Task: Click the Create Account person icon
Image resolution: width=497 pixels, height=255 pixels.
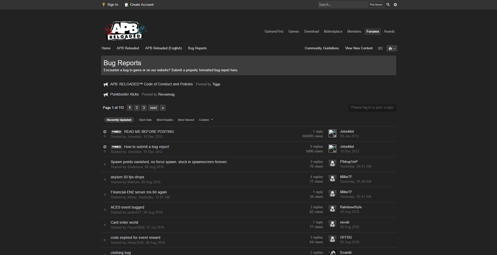Action: pyautogui.click(x=126, y=4)
